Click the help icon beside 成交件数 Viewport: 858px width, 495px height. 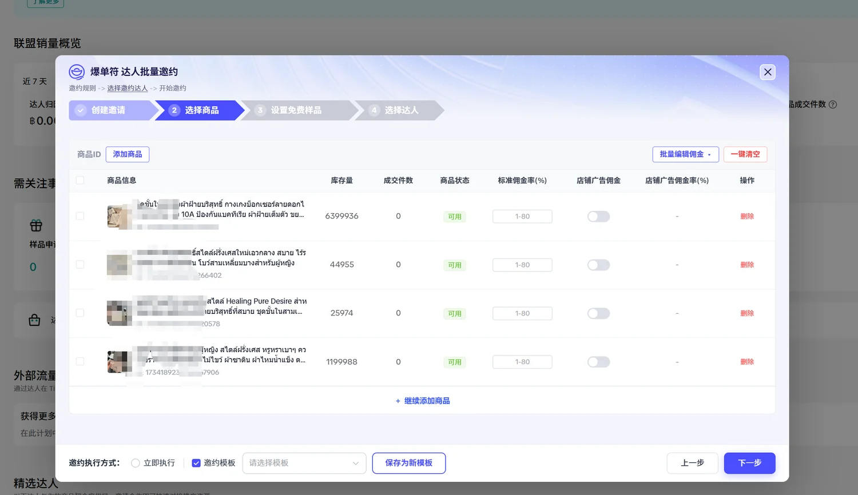tap(833, 105)
